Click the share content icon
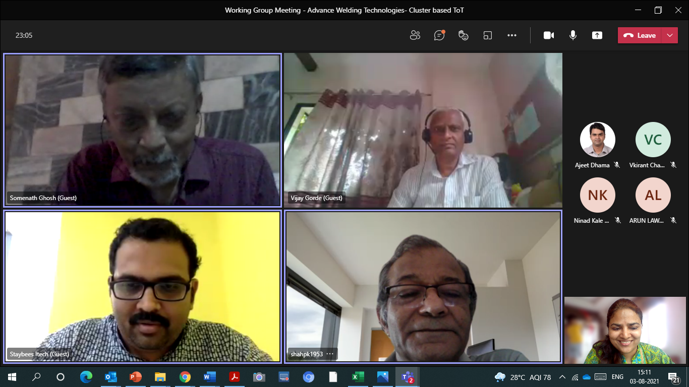The width and height of the screenshot is (689, 387). tap(597, 35)
